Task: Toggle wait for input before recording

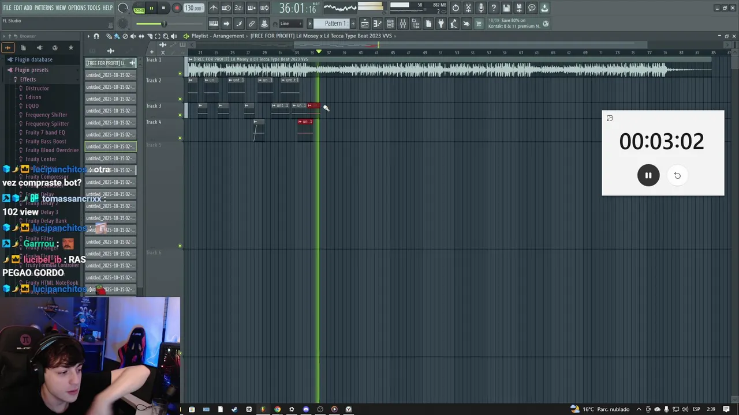Action: [x=226, y=8]
